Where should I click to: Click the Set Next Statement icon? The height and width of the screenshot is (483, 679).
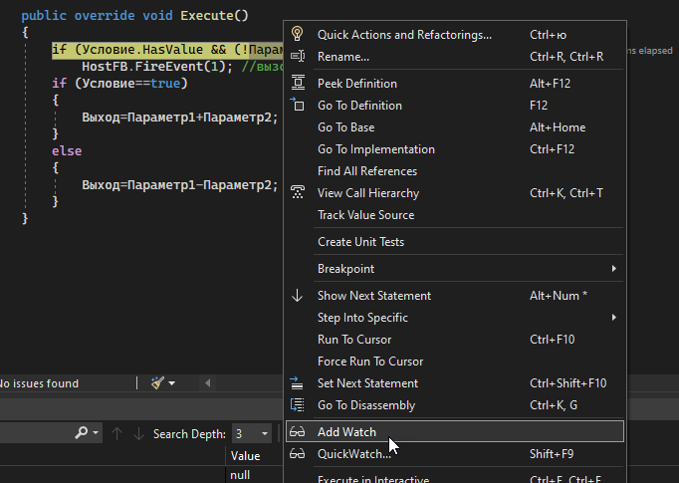pyautogui.click(x=297, y=383)
